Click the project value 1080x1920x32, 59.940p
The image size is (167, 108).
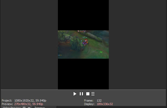point(30,100)
